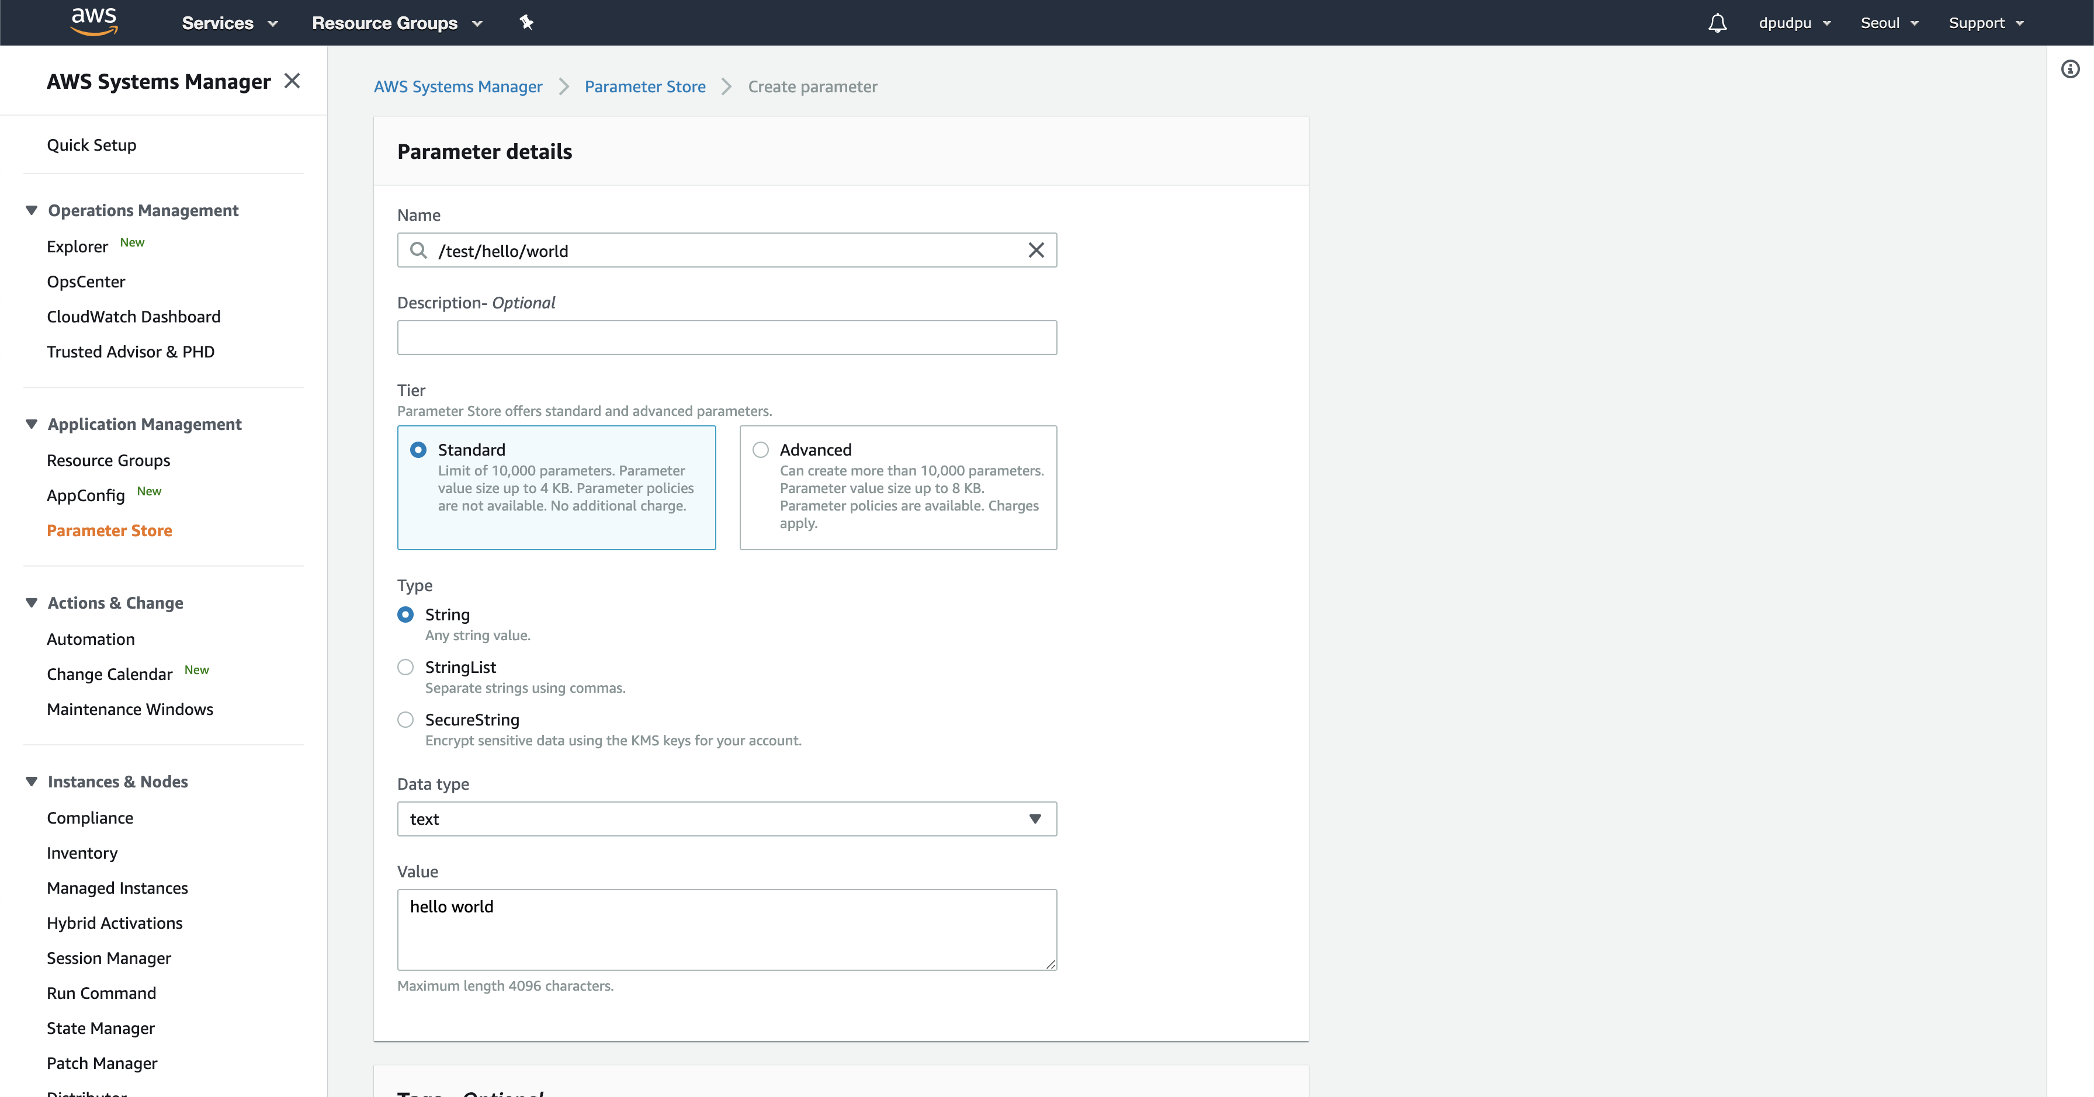This screenshot has width=2094, height=1097.
Task: Open the Seoul region dropdown
Action: (1888, 23)
